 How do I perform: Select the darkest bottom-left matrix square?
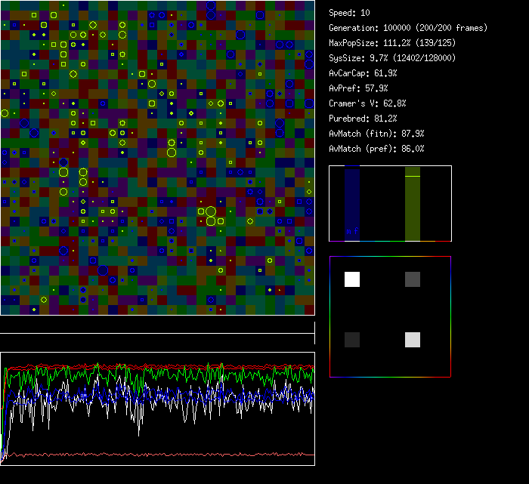pyautogui.click(x=352, y=340)
